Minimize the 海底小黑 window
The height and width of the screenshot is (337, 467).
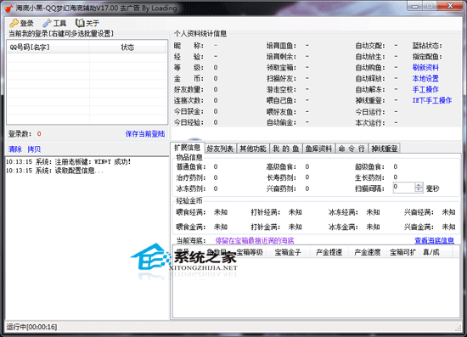click(x=415, y=6)
